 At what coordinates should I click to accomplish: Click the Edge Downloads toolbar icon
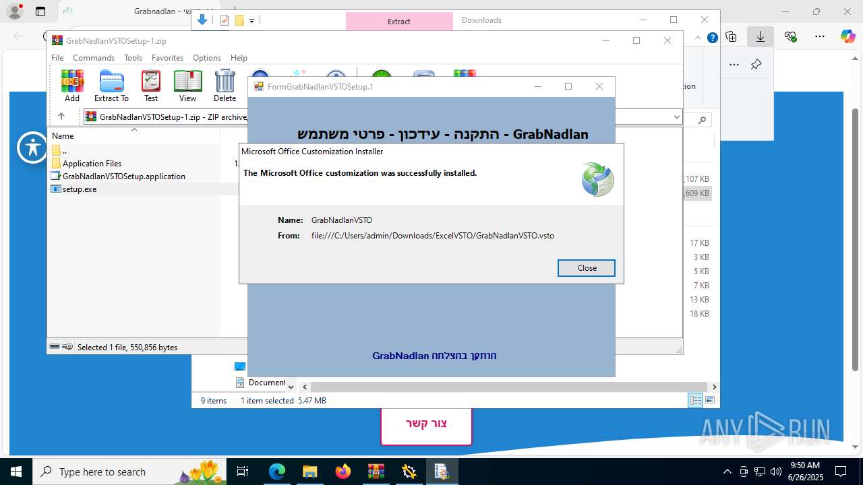tap(761, 36)
